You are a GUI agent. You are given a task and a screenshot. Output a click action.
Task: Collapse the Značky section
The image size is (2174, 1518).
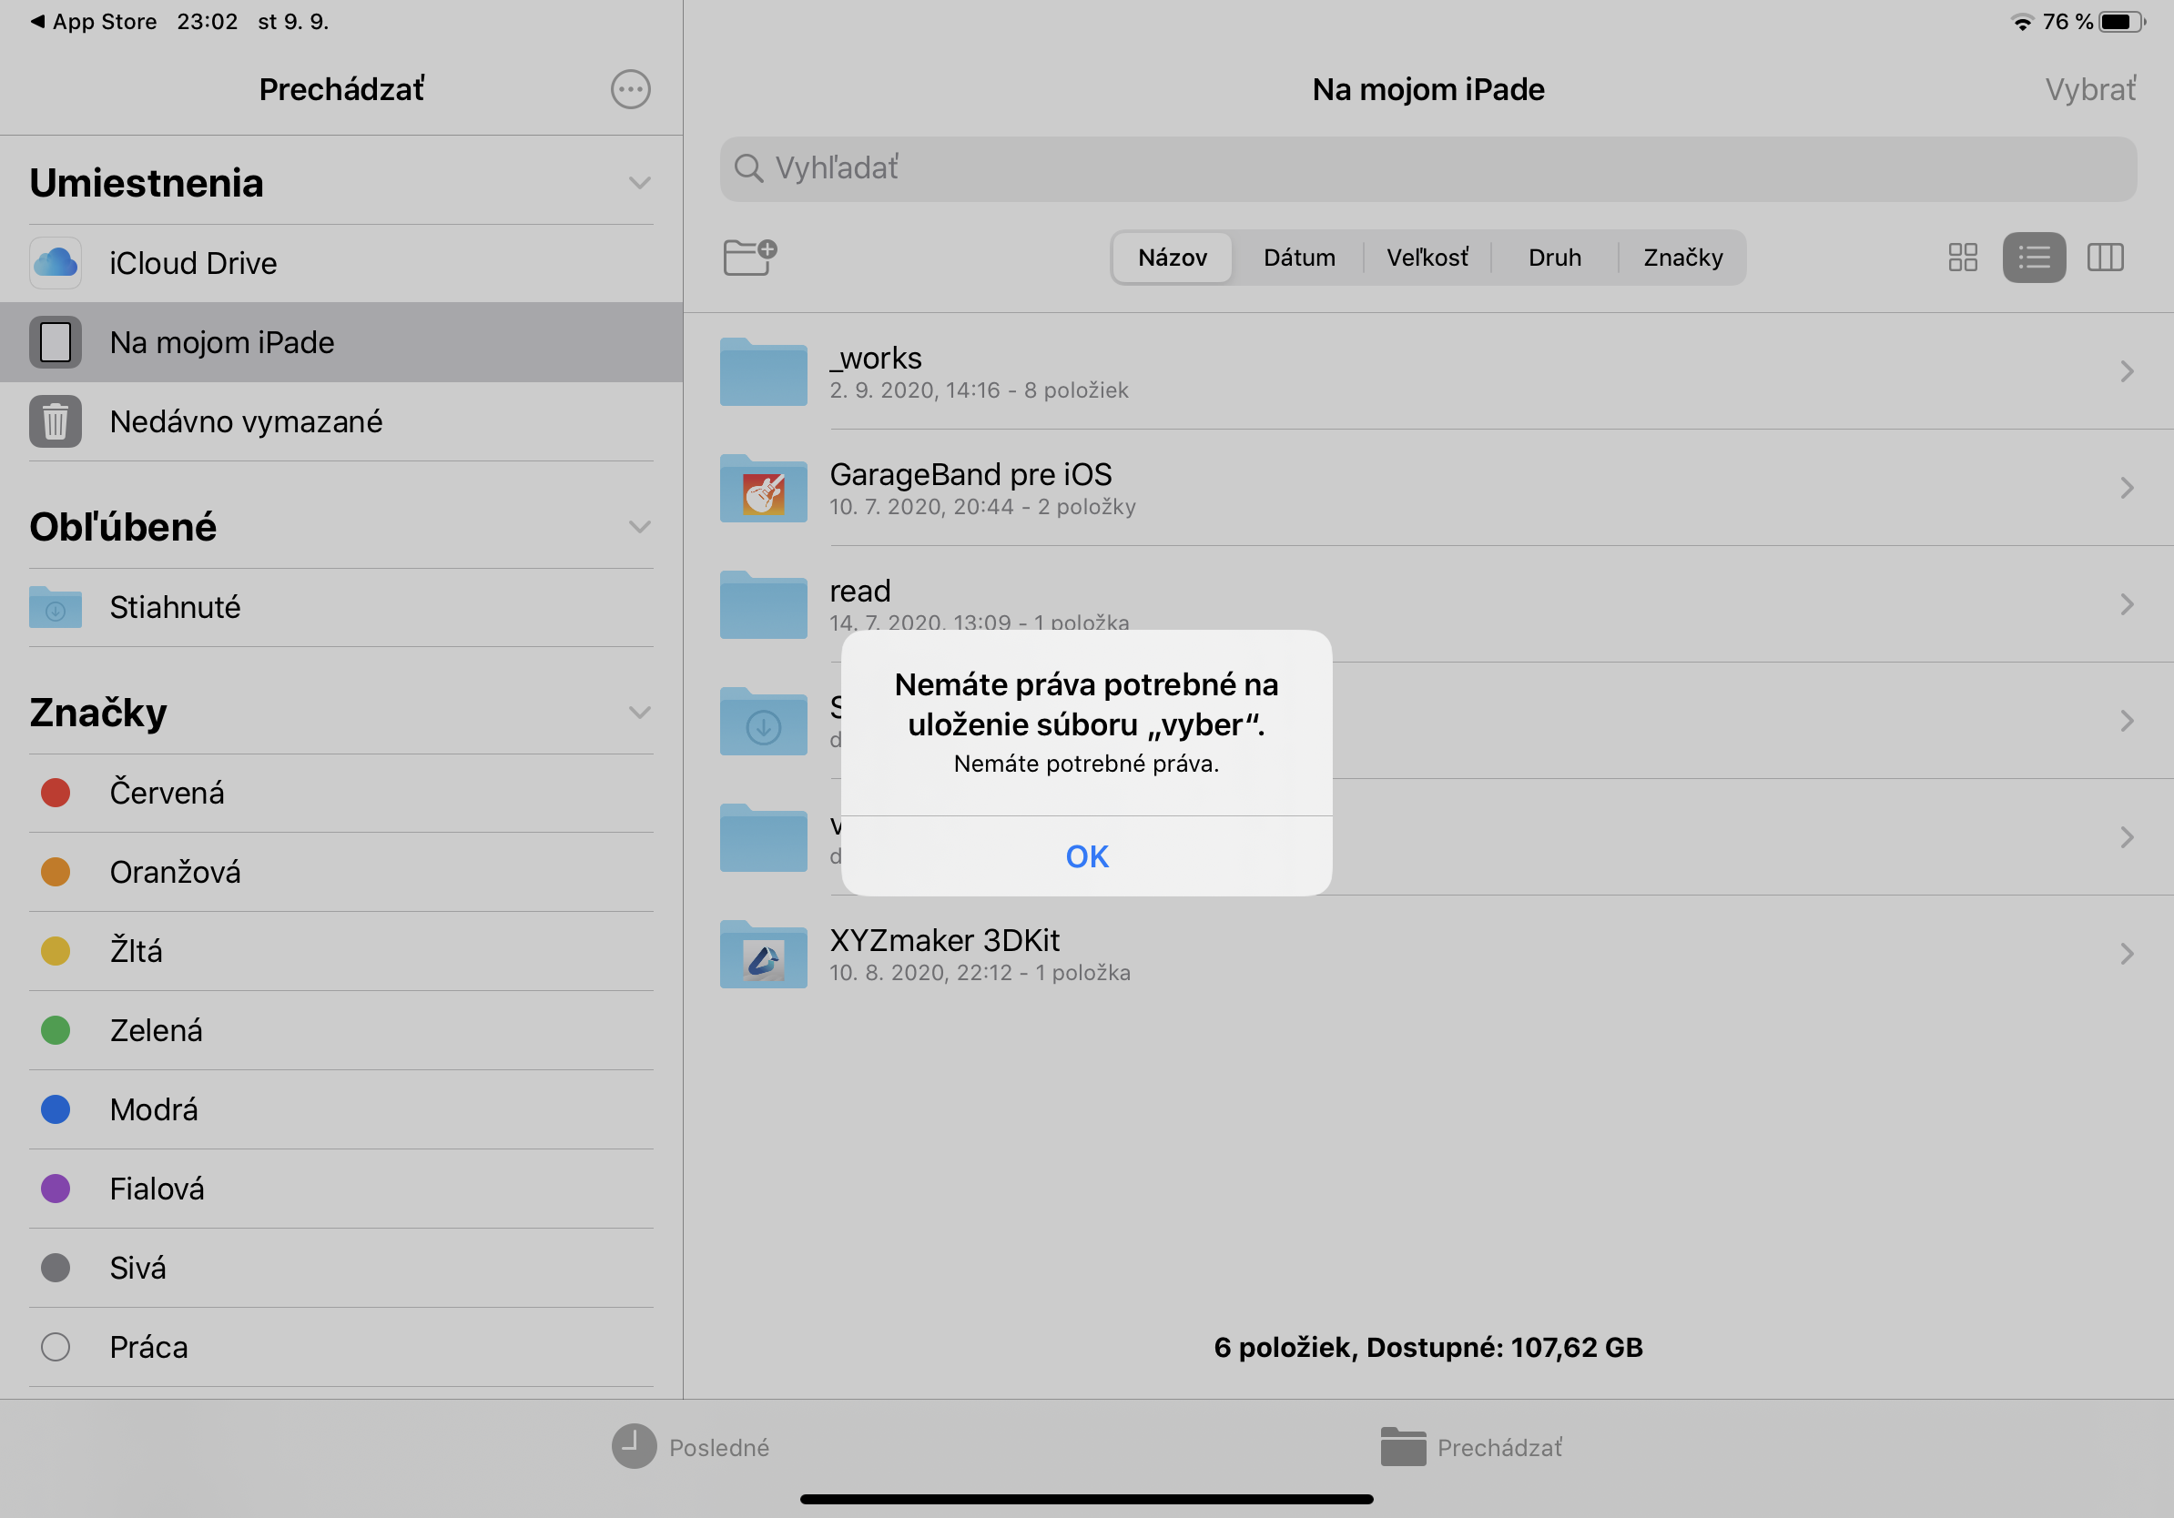tap(639, 712)
